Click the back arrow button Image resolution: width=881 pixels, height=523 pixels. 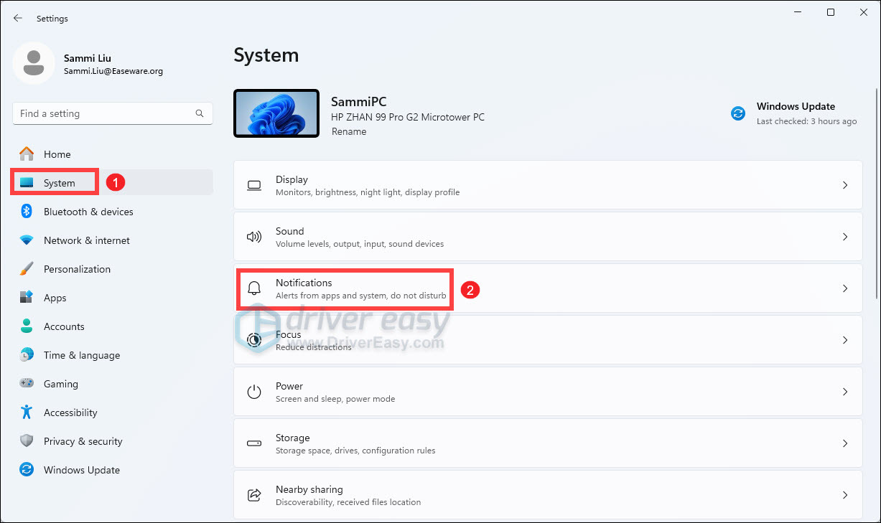click(17, 18)
